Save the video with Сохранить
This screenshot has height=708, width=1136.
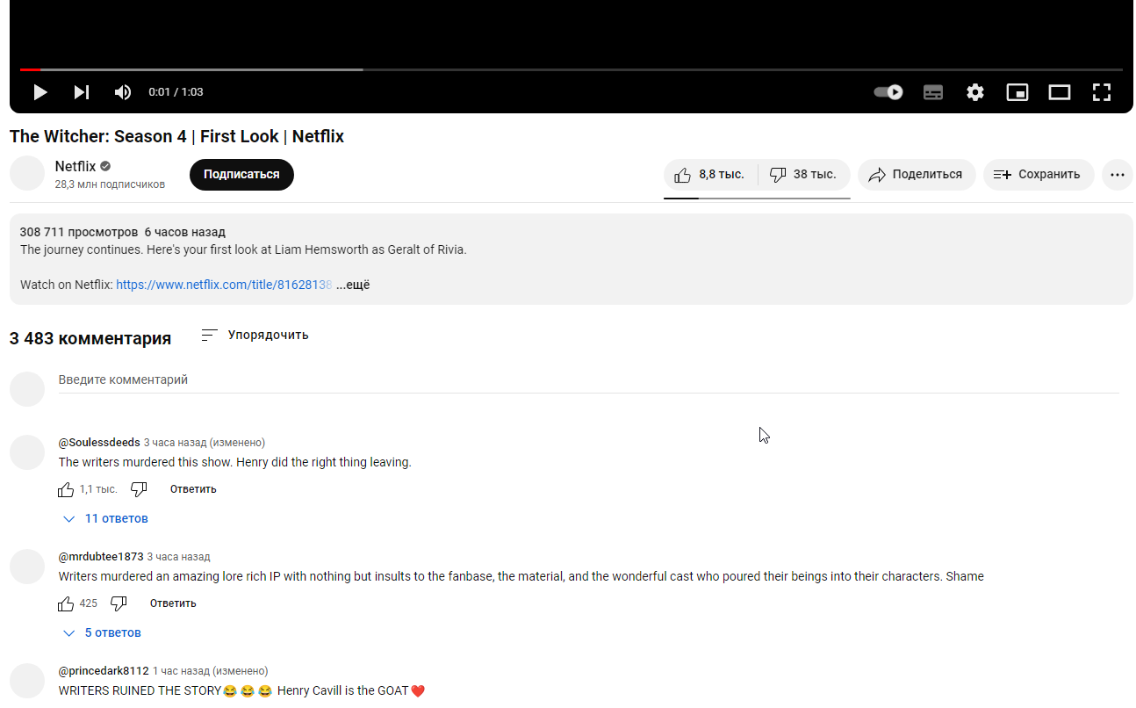coord(1039,175)
